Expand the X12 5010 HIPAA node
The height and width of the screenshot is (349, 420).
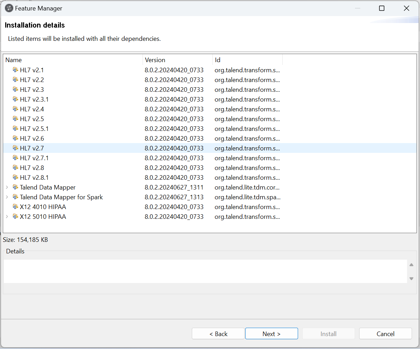7,217
